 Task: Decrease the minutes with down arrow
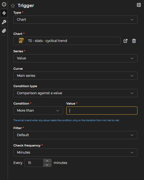tap(47, 165)
